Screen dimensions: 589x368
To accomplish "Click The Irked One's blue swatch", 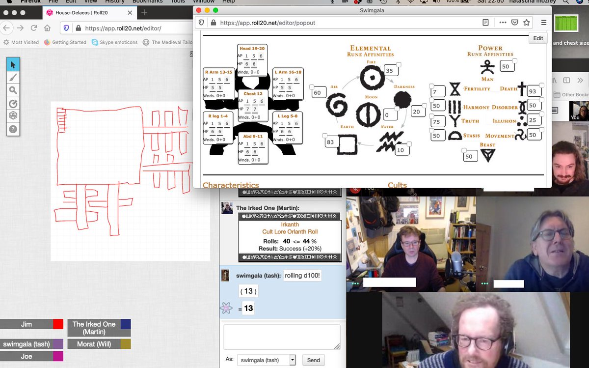I will point(126,324).
